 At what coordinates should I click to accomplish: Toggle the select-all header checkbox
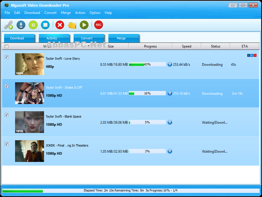[6, 46]
